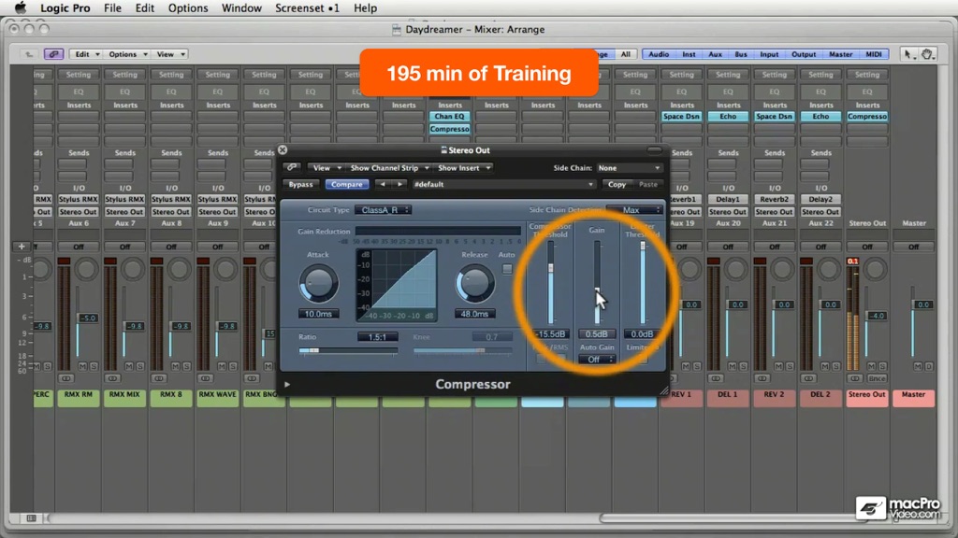Open the Logic Pro menu
Screen dimensions: 958x538
click(x=65, y=7)
